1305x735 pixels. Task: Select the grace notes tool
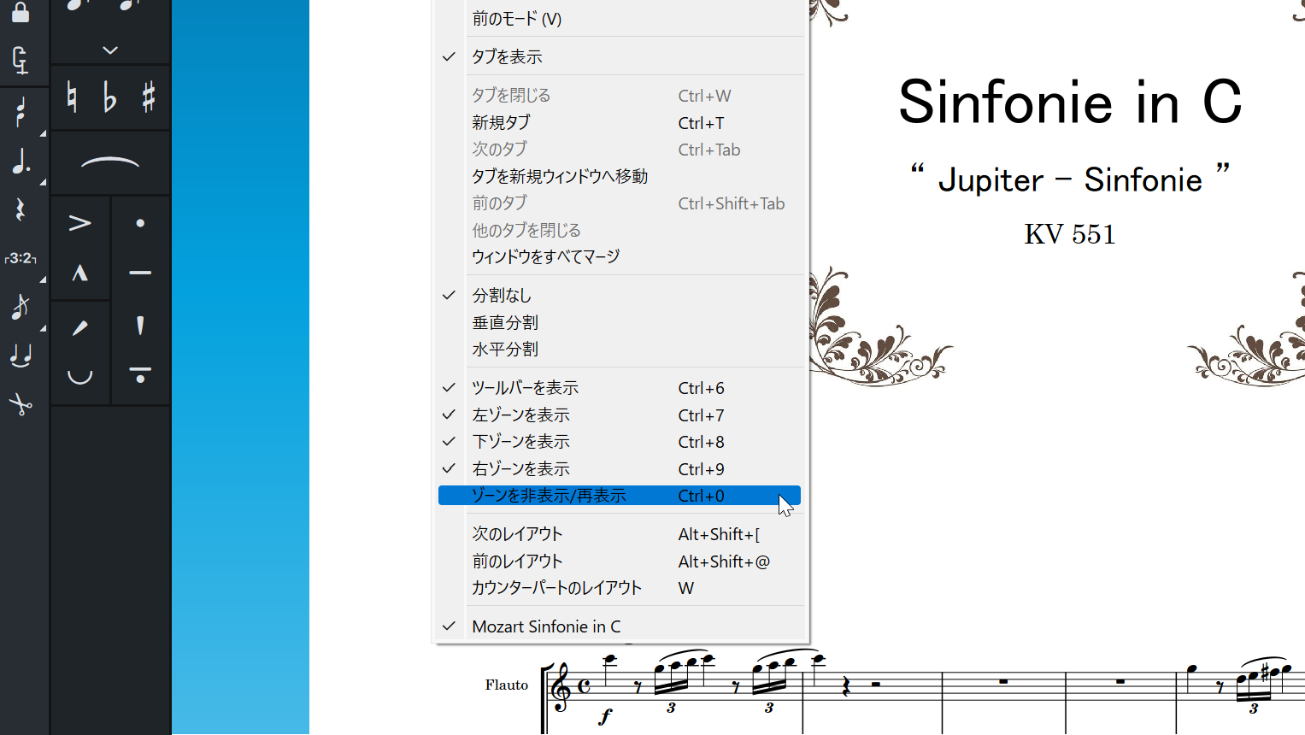21,306
